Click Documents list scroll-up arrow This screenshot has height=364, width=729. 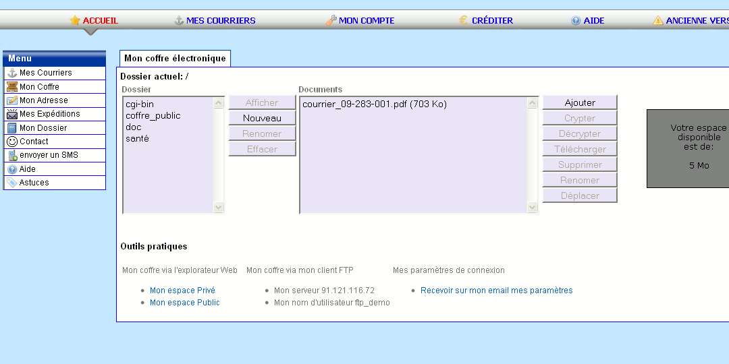pyautogui.click(x=533, y=102)
